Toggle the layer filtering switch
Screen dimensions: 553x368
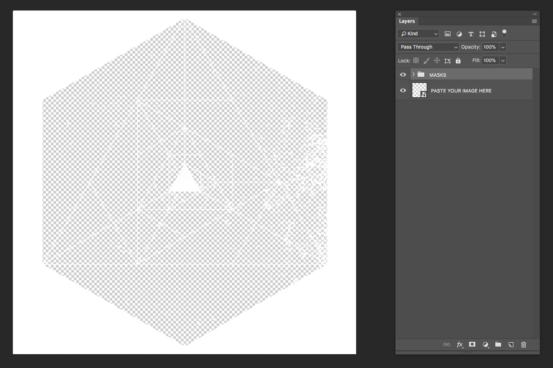[x=504, y=33]
